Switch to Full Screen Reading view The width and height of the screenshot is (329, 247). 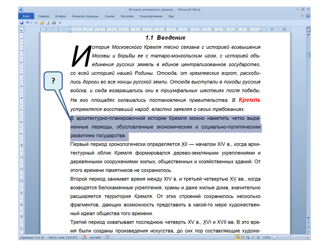243,237
